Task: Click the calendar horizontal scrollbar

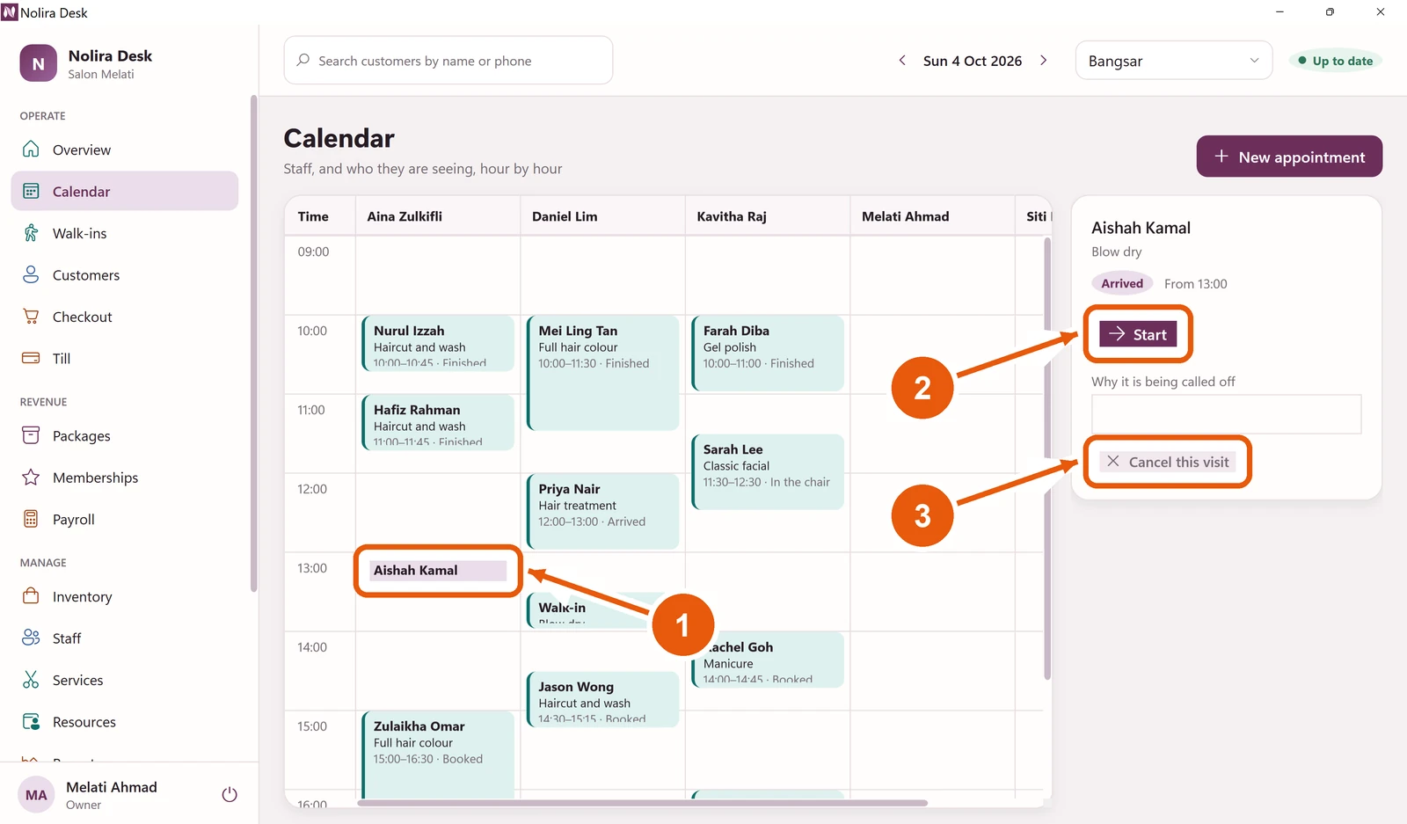Action: pyautogui.click(x=643, y=803)
